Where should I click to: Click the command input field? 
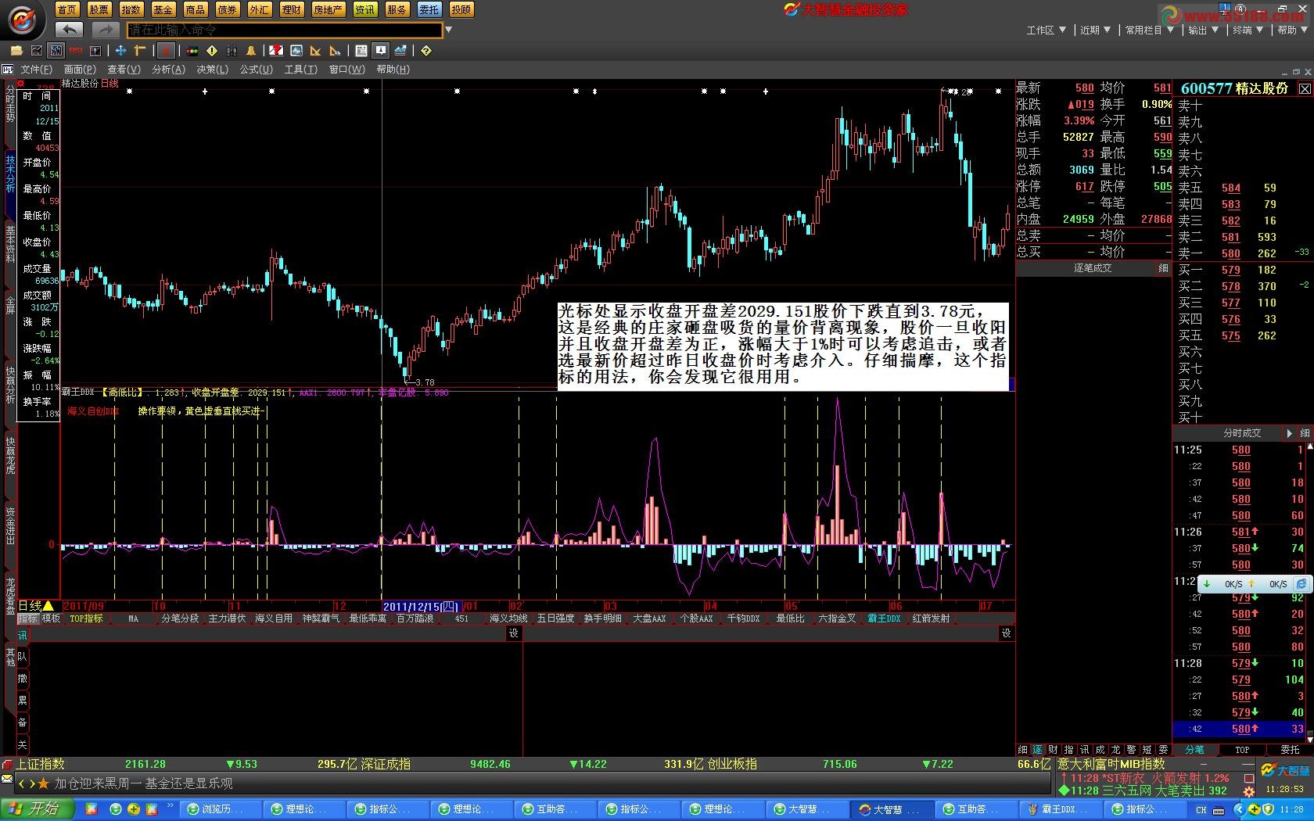coord(284,30)
